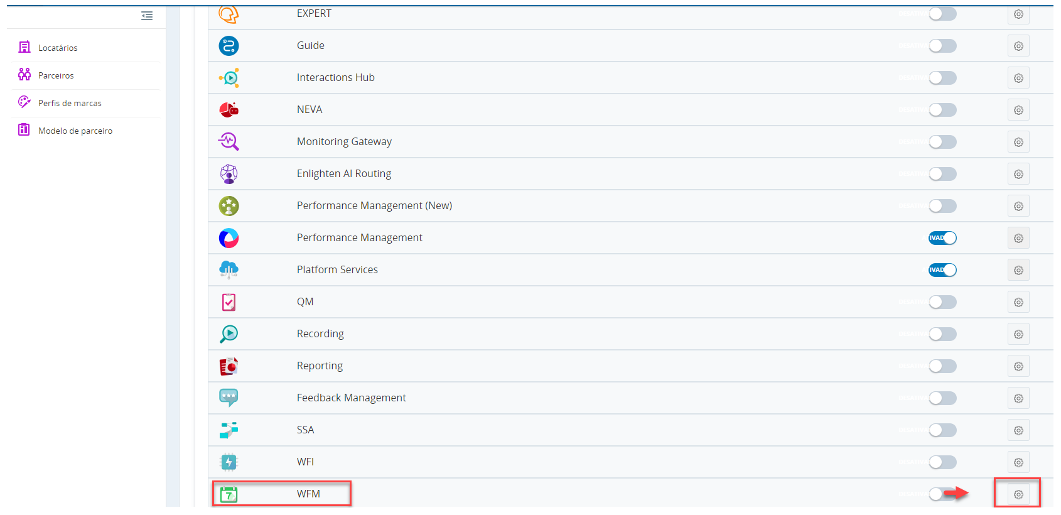Select the Recording label
Viewport: 1061px width, 515px height.
320,334
